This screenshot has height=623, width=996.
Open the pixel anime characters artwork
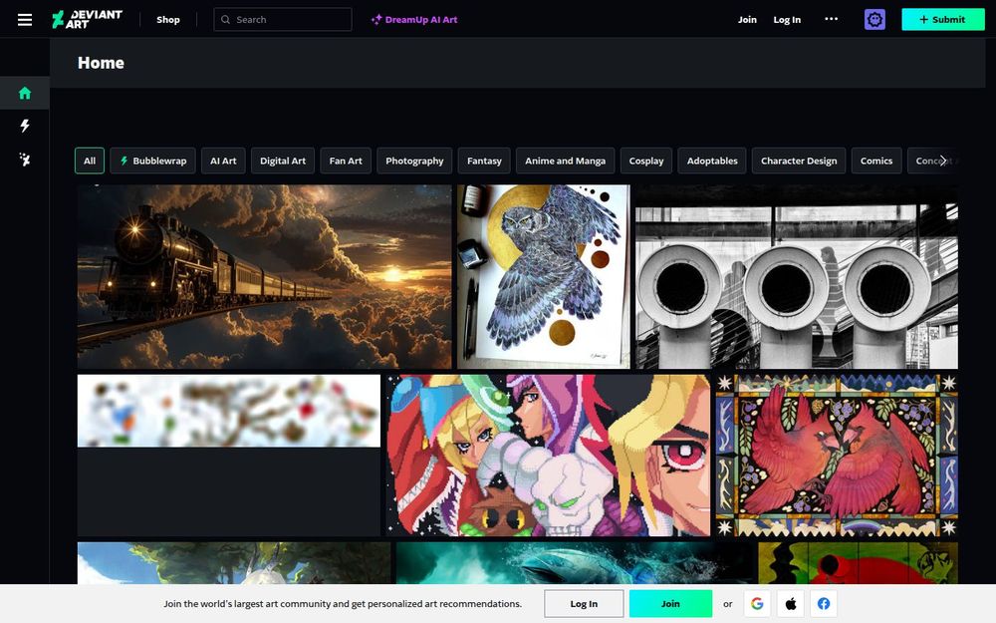pos(548,456)
